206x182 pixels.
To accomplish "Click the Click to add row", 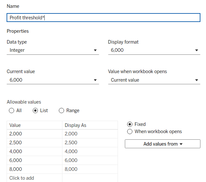I will [34, 178].
